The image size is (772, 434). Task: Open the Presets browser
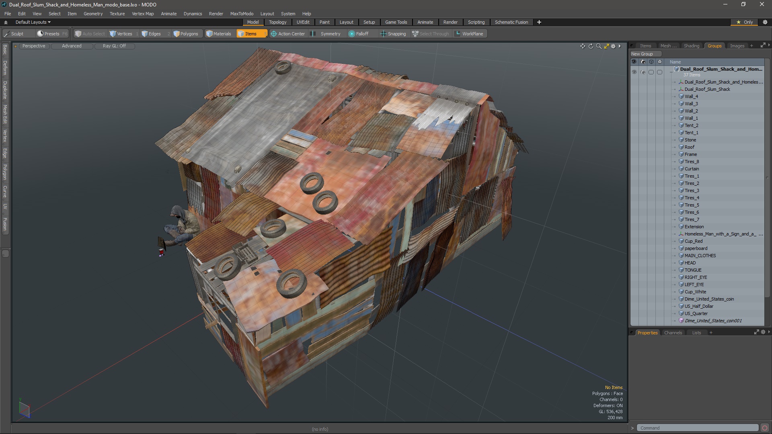point(52,34)
